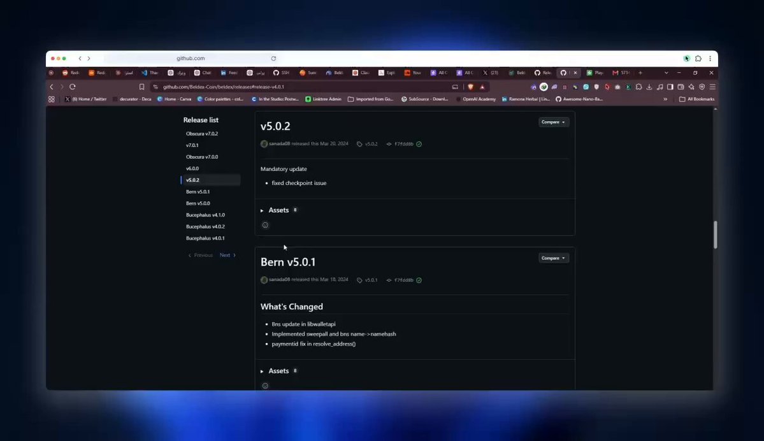Open the Compare dropdown for Bern v5.0.1

click(x=554, y=257)
